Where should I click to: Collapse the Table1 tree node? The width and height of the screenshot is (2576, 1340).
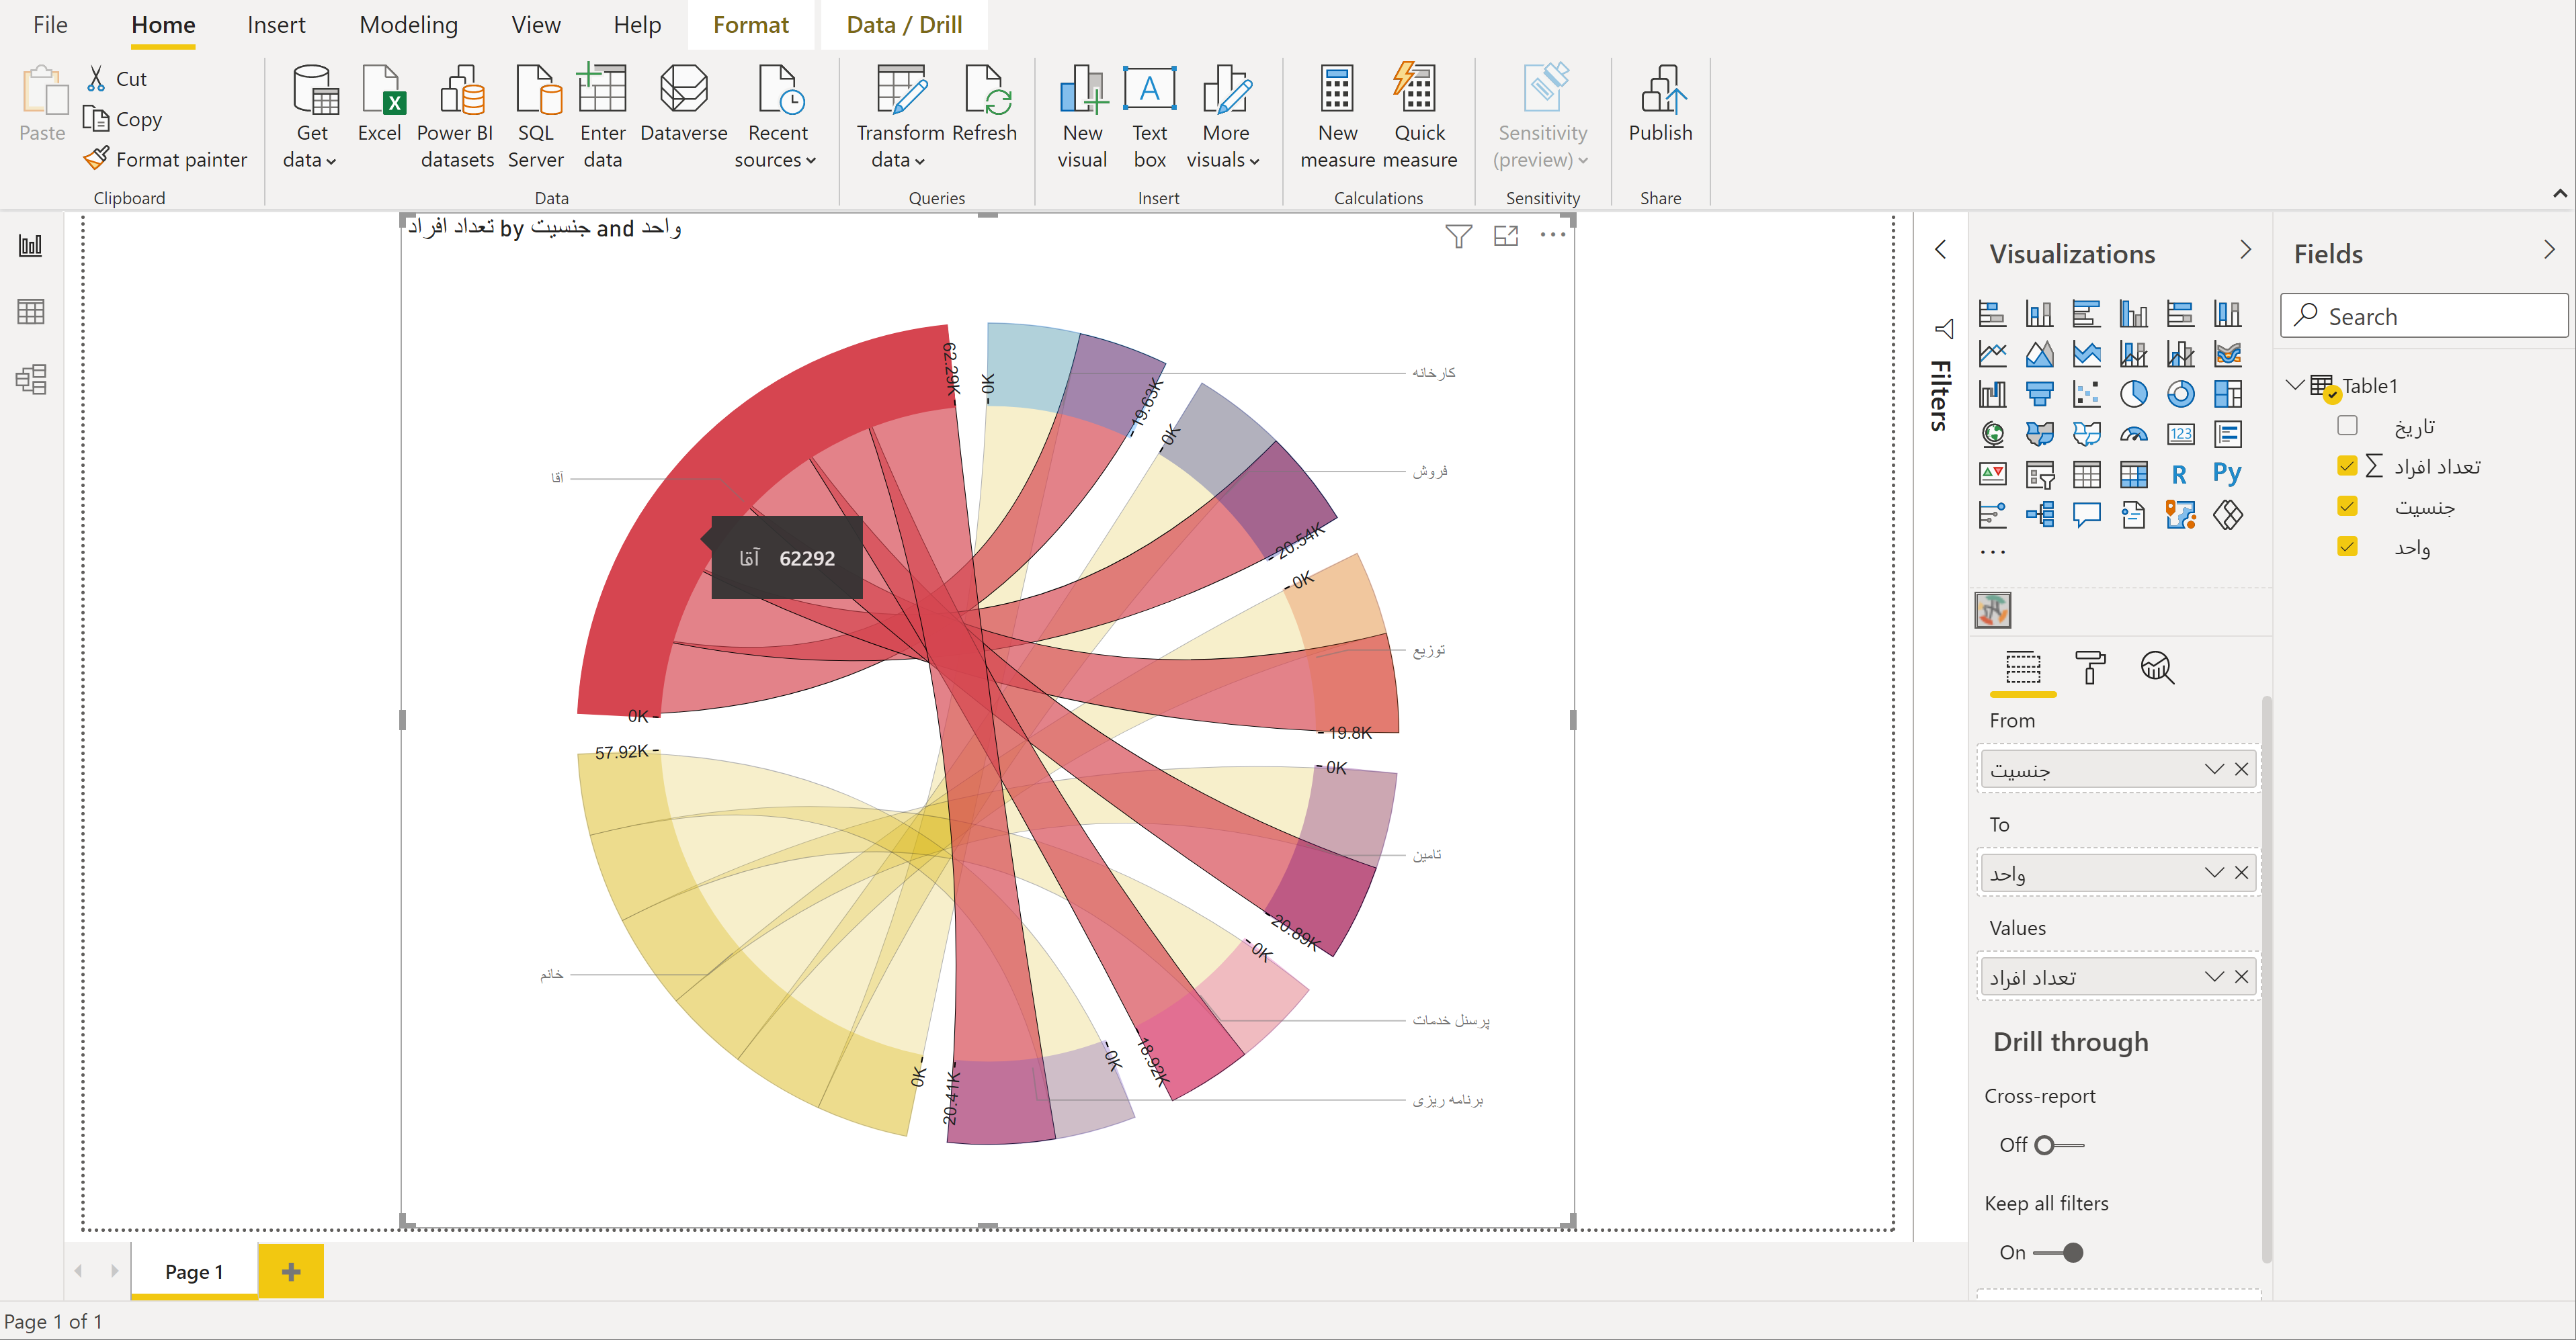2295,386
